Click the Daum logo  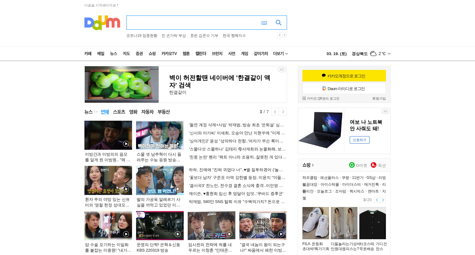(x=102, y=23)
